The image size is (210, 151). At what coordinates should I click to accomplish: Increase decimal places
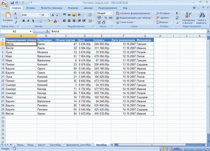pos(99,22)
